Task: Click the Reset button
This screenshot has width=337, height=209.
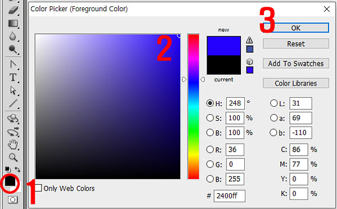Action: [296, 44]
